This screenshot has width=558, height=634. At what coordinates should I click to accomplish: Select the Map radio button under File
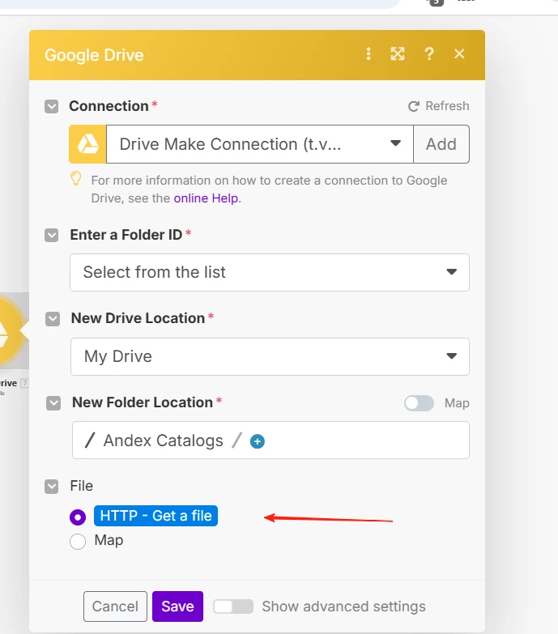click(x=78, y=542)
